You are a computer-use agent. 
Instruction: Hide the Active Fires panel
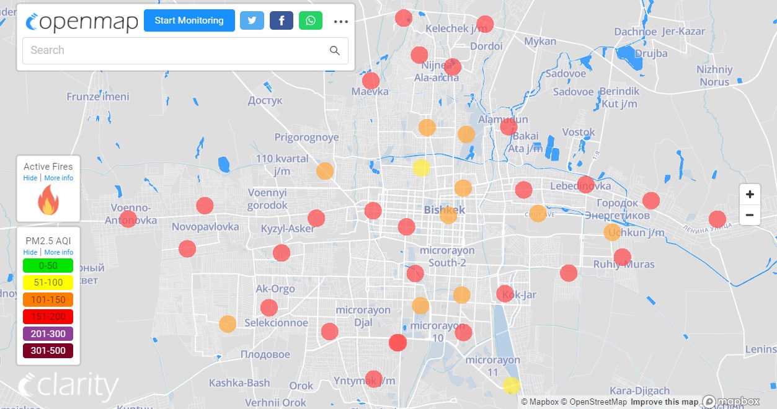pos(30,178)
